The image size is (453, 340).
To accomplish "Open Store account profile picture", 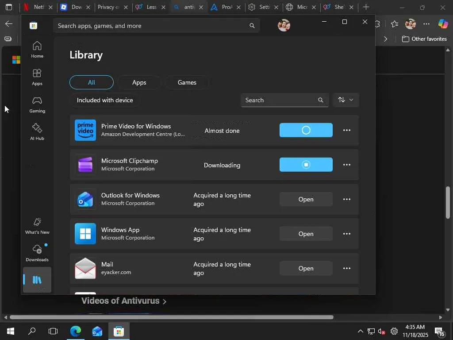I will (284, 25).
